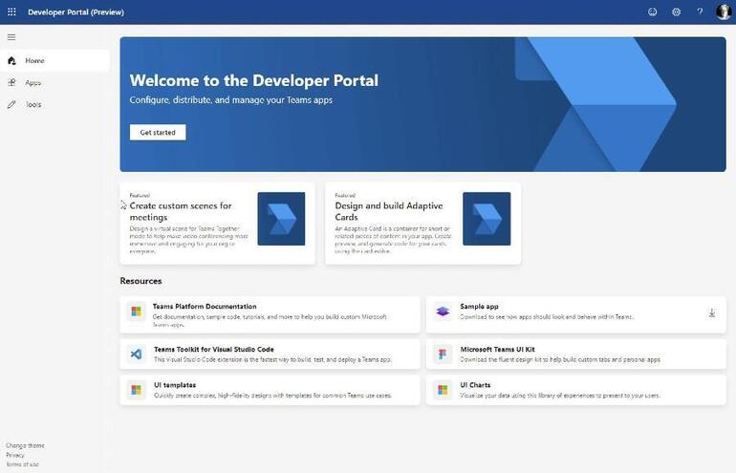The height and width of the screenshot is (473, 736).
Task: Go to Home in sidebar
Action: (54, 60)
